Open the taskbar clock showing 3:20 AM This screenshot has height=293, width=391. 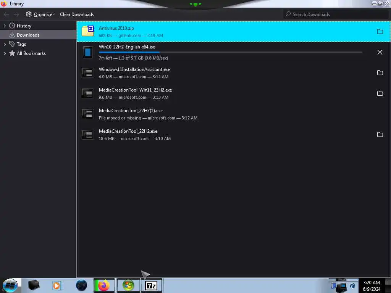pyautogui.click(x=372, y=285)
